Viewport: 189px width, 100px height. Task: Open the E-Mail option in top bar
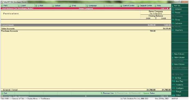pyautogui.click(x=39, y=5)
